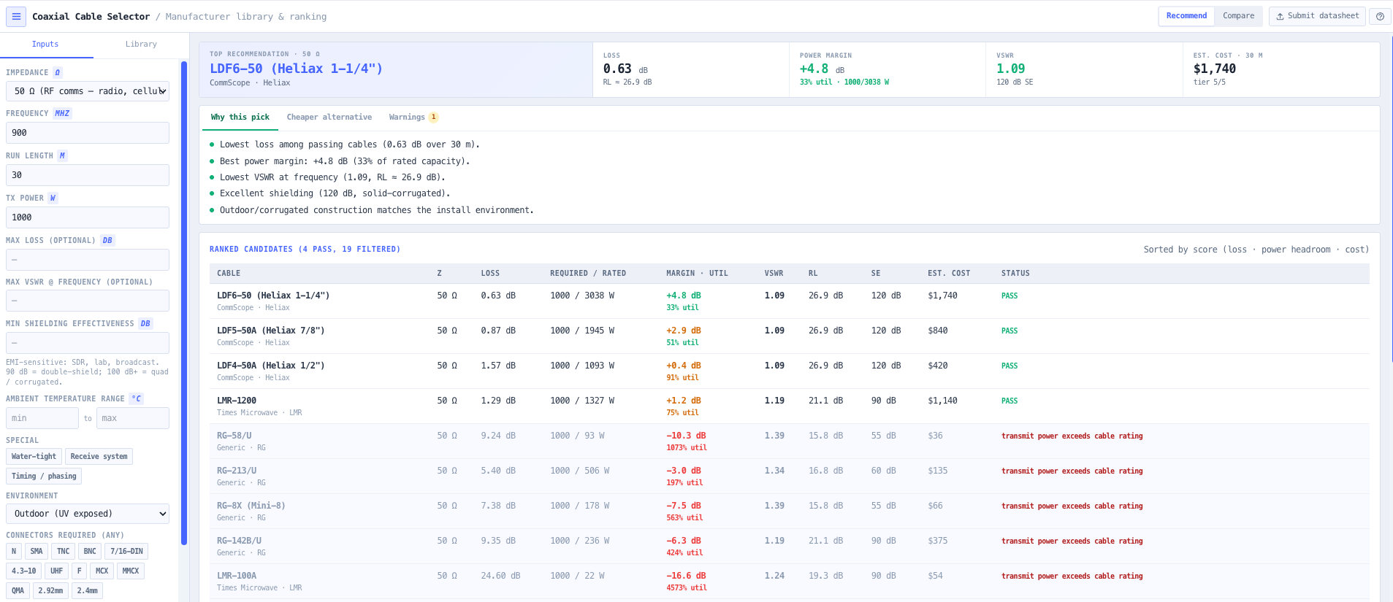Focus the Run Length input field
This screenshot has height=602, width=1393.
(x=88, y=175)
